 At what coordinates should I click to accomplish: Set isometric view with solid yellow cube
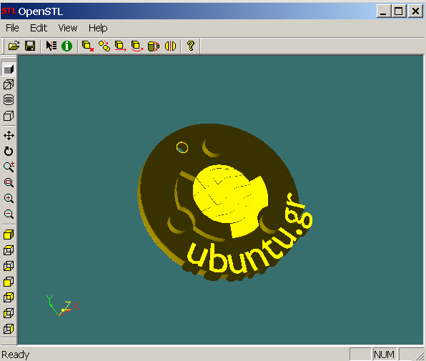(x=9, y=234)
